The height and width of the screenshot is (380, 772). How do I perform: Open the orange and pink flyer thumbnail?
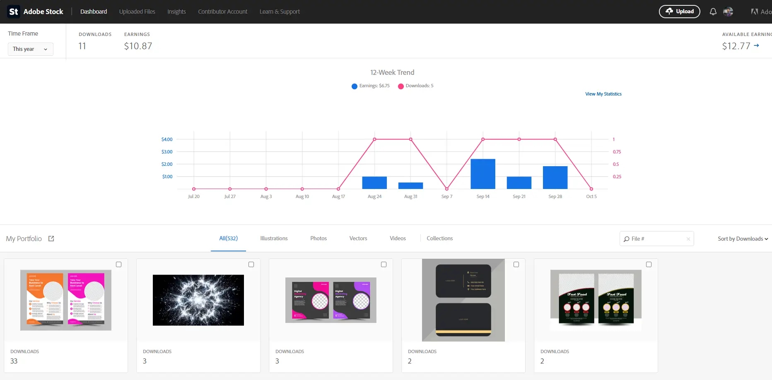(x=66, y=300)
